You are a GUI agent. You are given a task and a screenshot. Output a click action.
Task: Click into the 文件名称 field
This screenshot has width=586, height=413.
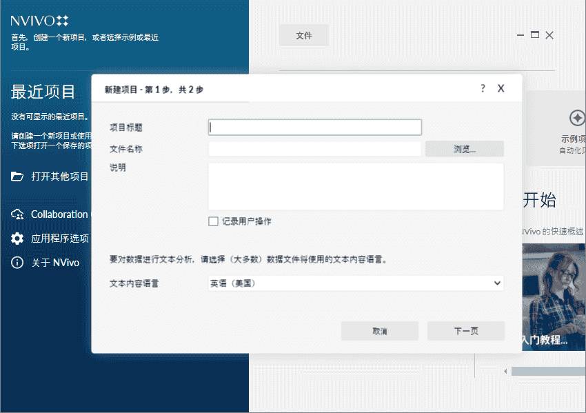click(314, 149)
